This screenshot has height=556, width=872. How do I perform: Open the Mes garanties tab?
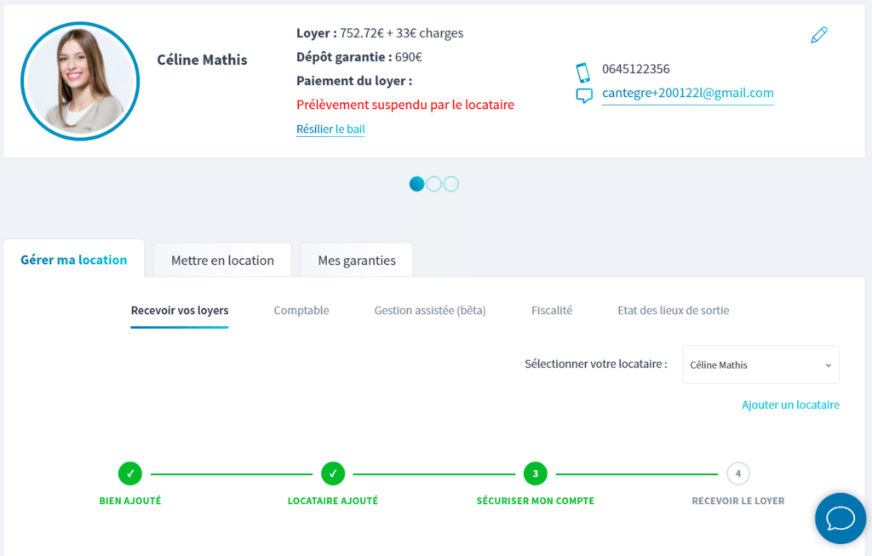click(357, 261)
